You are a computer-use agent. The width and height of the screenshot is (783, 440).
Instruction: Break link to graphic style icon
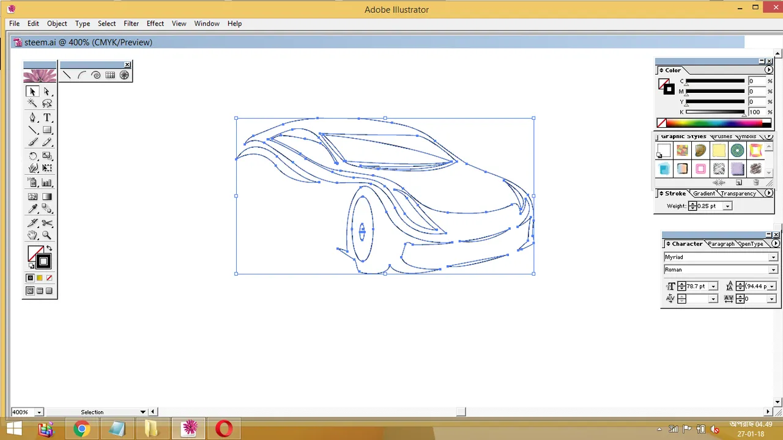coord(719,183)
